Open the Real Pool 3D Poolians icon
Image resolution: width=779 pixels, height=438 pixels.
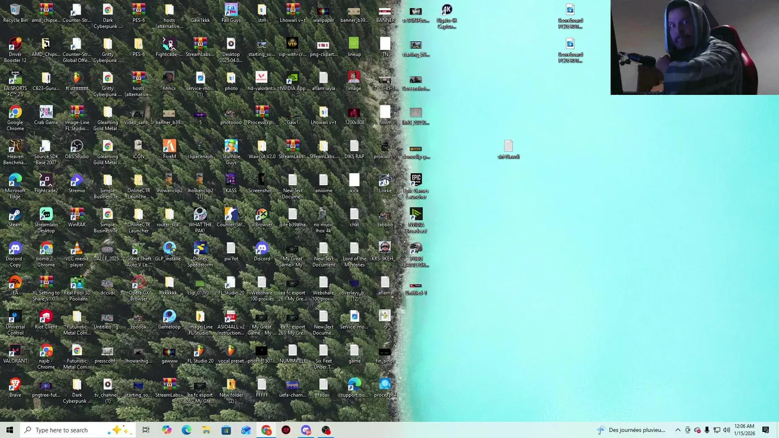point(77,289)
